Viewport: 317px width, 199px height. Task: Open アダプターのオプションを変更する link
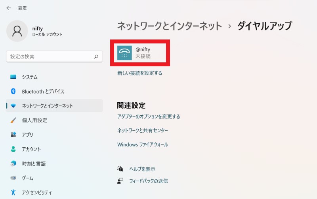click(x=149, y=116)
